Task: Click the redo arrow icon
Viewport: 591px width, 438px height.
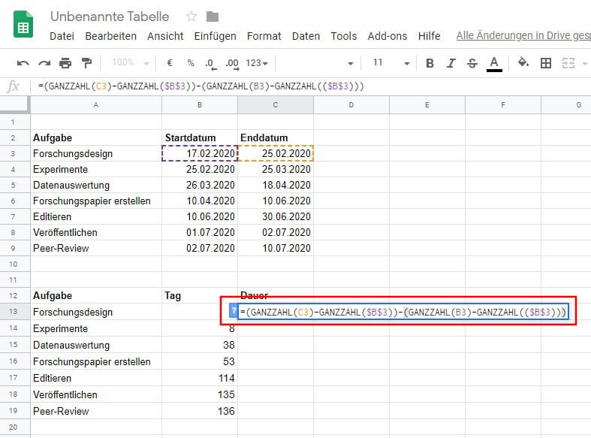Action: click(x=44, y=63)
